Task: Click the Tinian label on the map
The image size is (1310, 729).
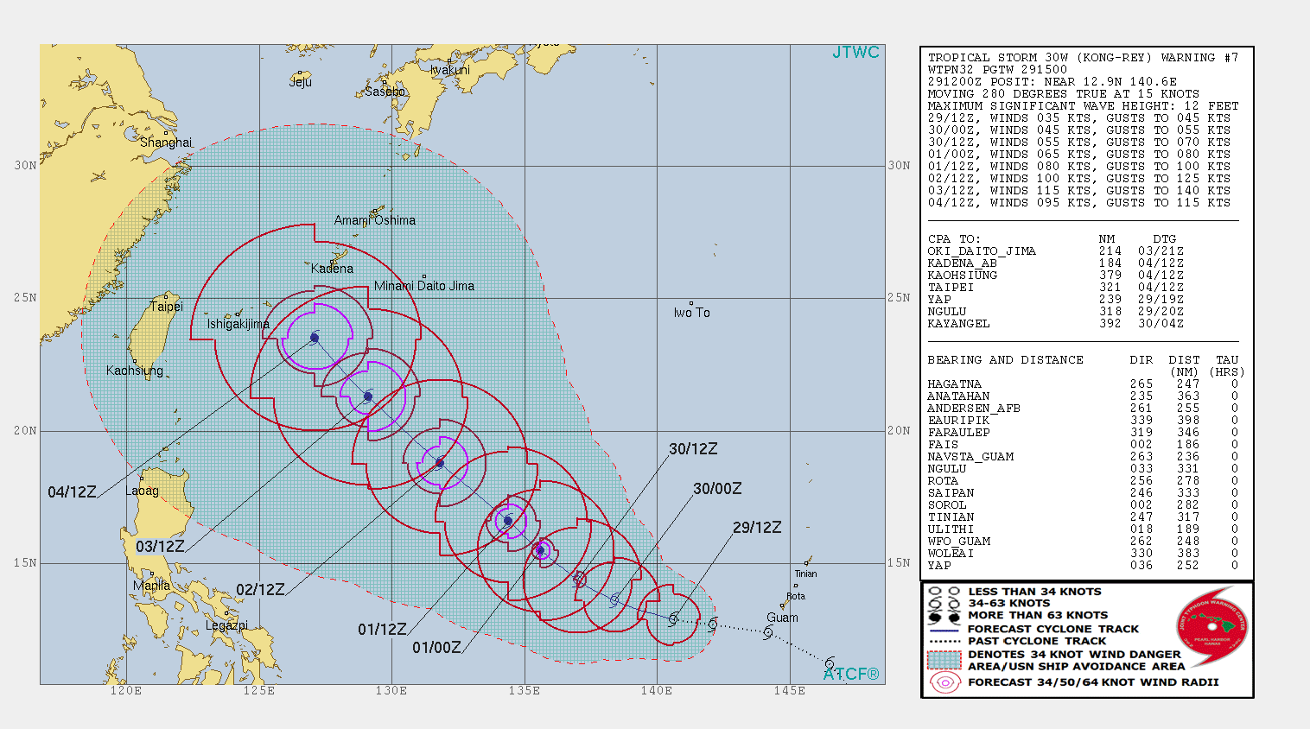Action: tap(805, 574)
